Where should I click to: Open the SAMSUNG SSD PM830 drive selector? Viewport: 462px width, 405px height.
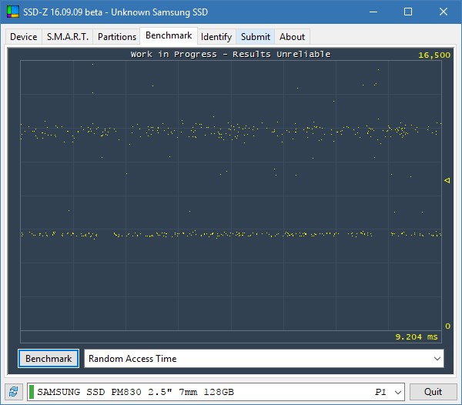pos(216,392)
